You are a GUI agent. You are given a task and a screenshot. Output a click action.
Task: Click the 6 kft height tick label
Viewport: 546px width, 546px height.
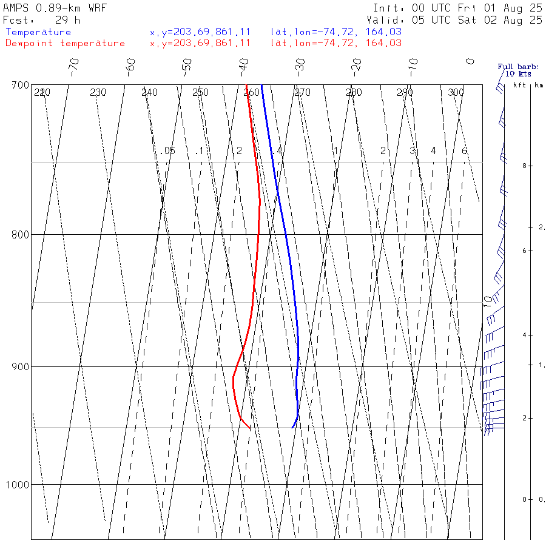point(524,251)
